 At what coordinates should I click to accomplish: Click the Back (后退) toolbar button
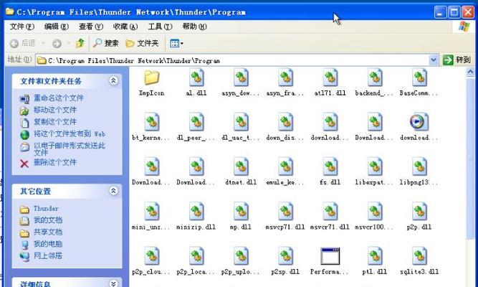pyautogui.click(x=22, y=43)
